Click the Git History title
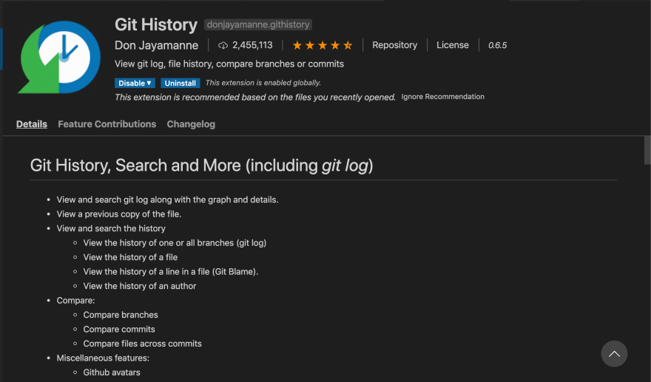 tap(156, 24)
